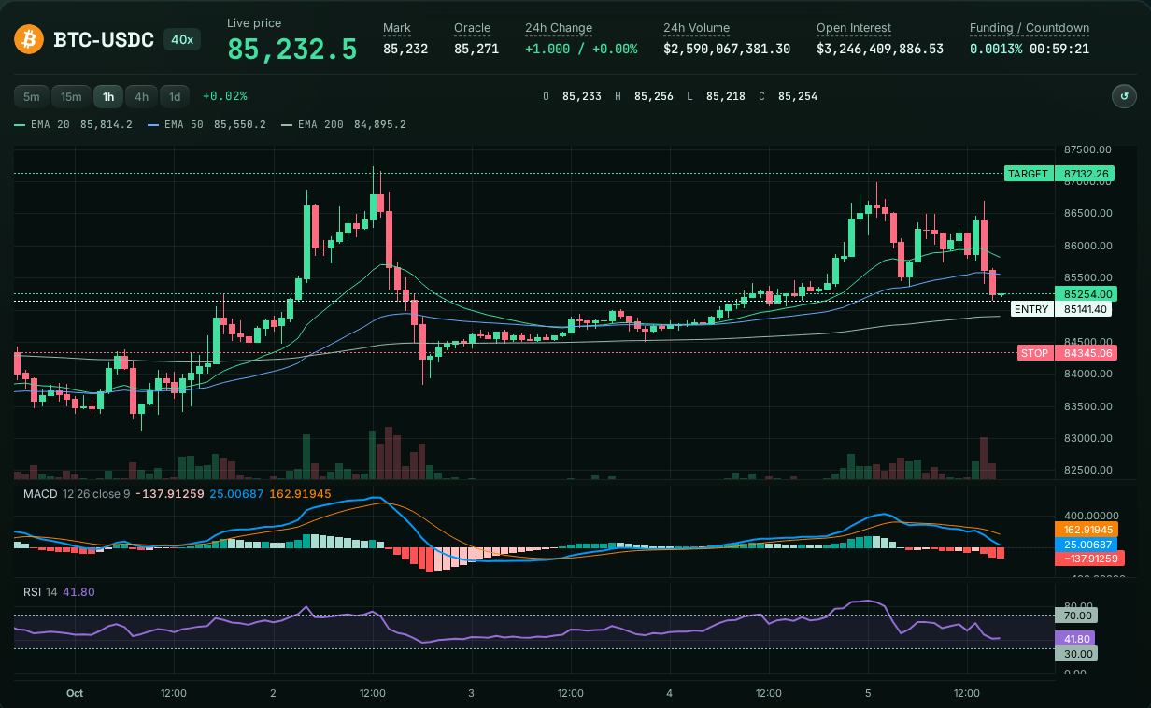Click the RSI 70.00 level tag

(1075, 616)
